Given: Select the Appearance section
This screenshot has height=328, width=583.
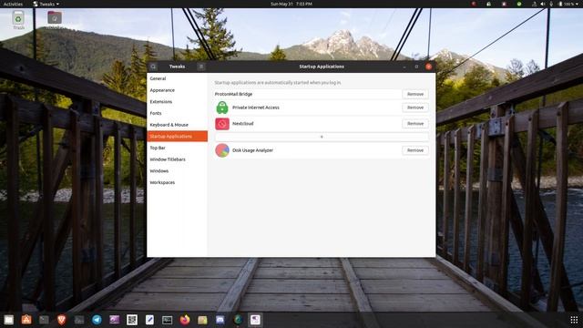Looking at the screenshot, I should point(178,90).
